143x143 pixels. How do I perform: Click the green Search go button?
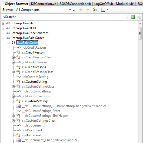coord(133,17)
